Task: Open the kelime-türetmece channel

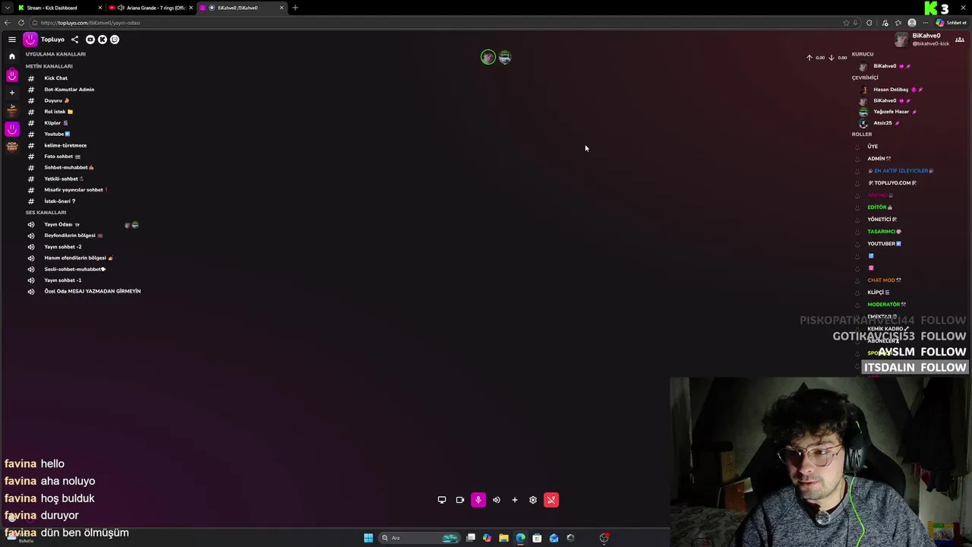Action: 65,145
